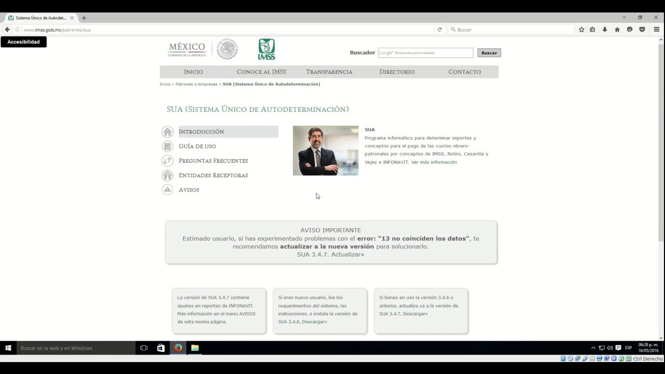
Task: Click the Firefox taskbar icon
Action: tap(178, 348)
